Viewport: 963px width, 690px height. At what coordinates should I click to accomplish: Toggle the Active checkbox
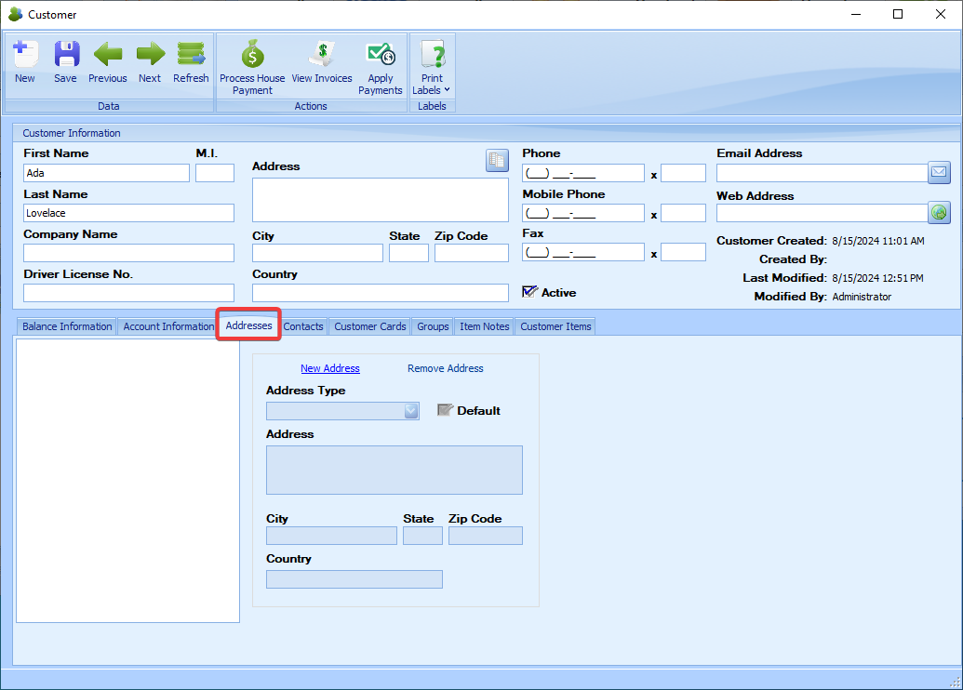[530, 292]
